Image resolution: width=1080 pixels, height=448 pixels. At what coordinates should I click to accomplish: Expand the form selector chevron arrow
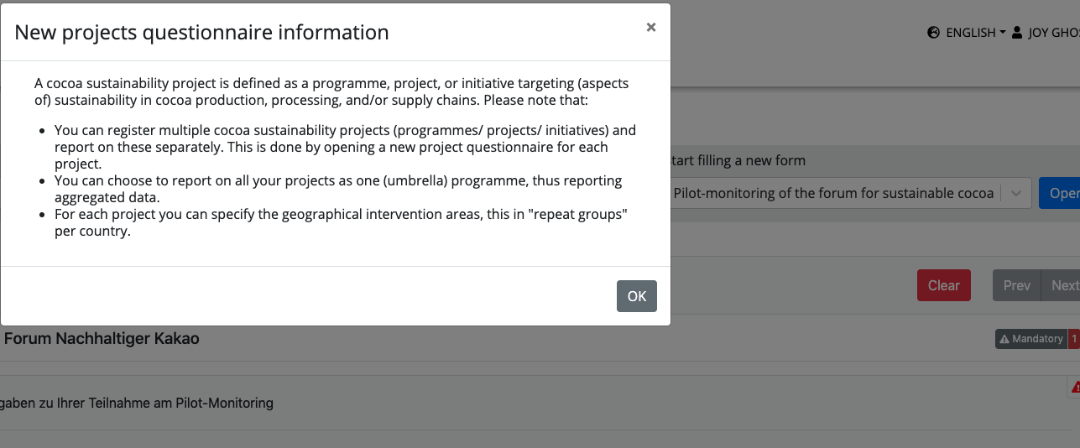pyautogui.click(x=1016, y=193)
